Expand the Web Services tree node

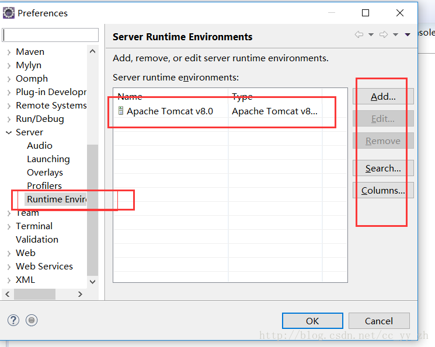pos(9,267)
